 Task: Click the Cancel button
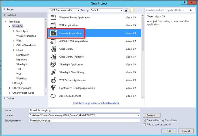[x=186, y=131]
